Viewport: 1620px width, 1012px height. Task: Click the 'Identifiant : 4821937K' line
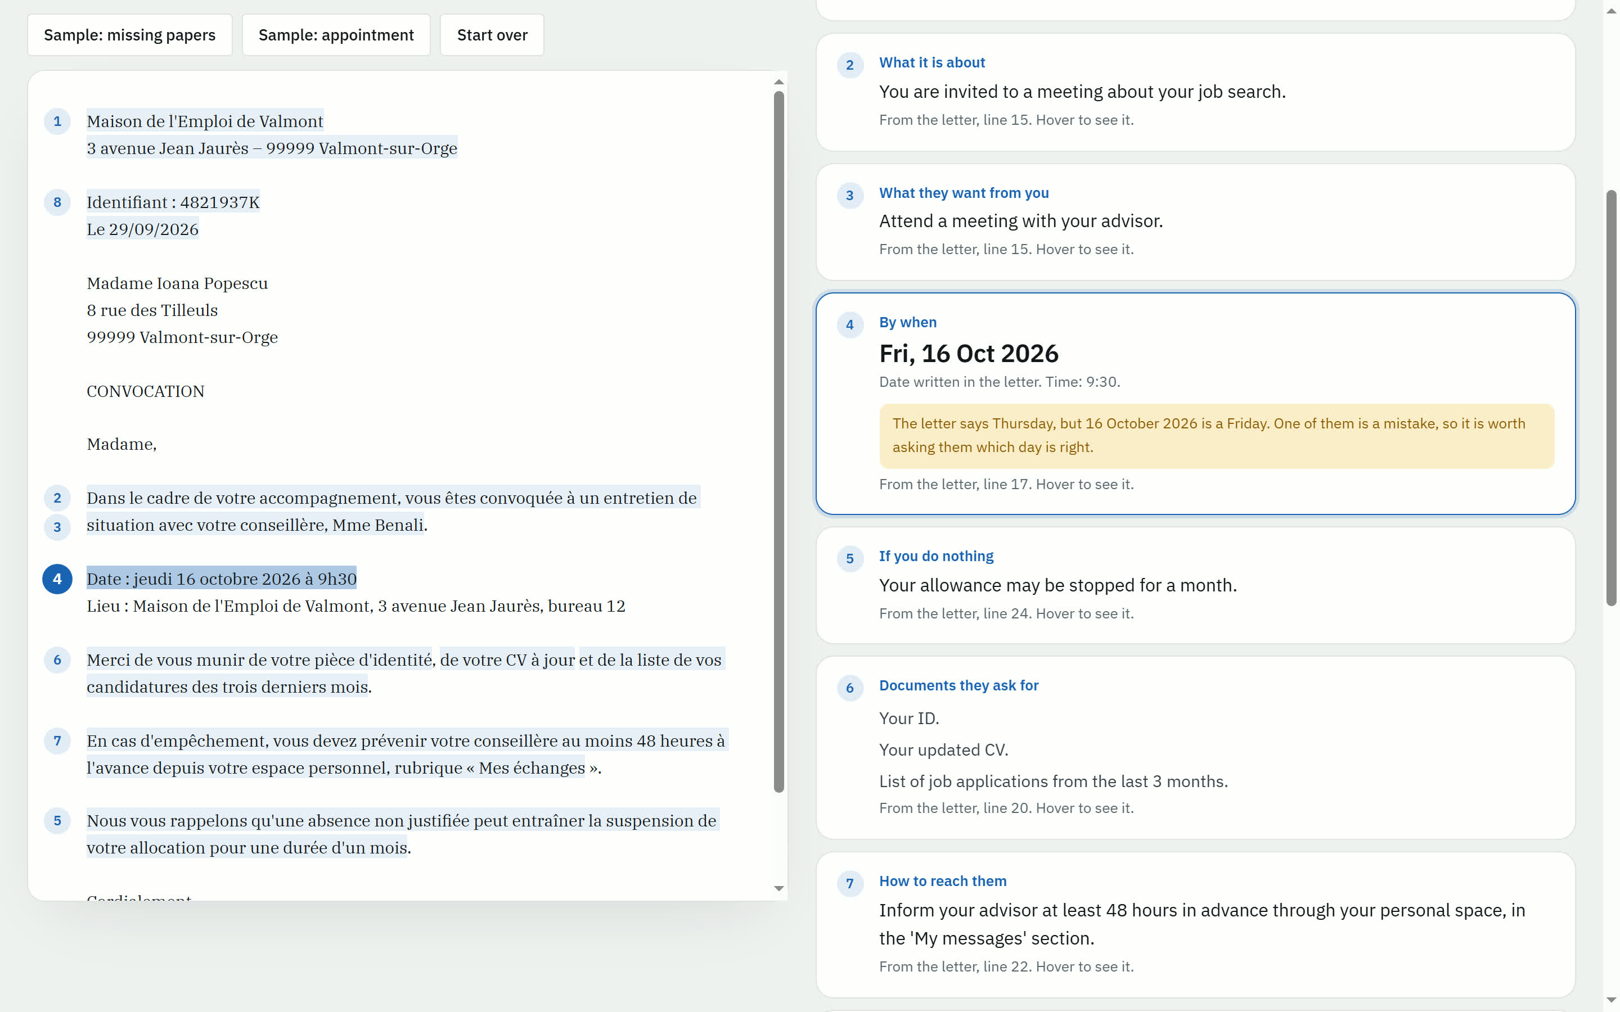173,202
